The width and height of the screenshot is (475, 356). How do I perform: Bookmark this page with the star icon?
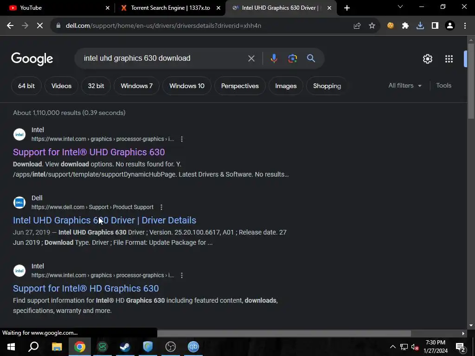(x=372, y=26)
